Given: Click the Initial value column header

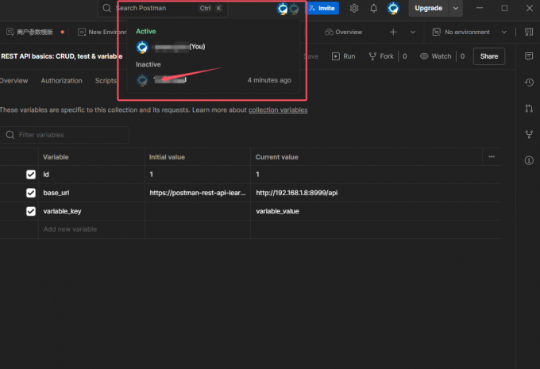Looking at the screenshot, I should (x=167, y=157).
